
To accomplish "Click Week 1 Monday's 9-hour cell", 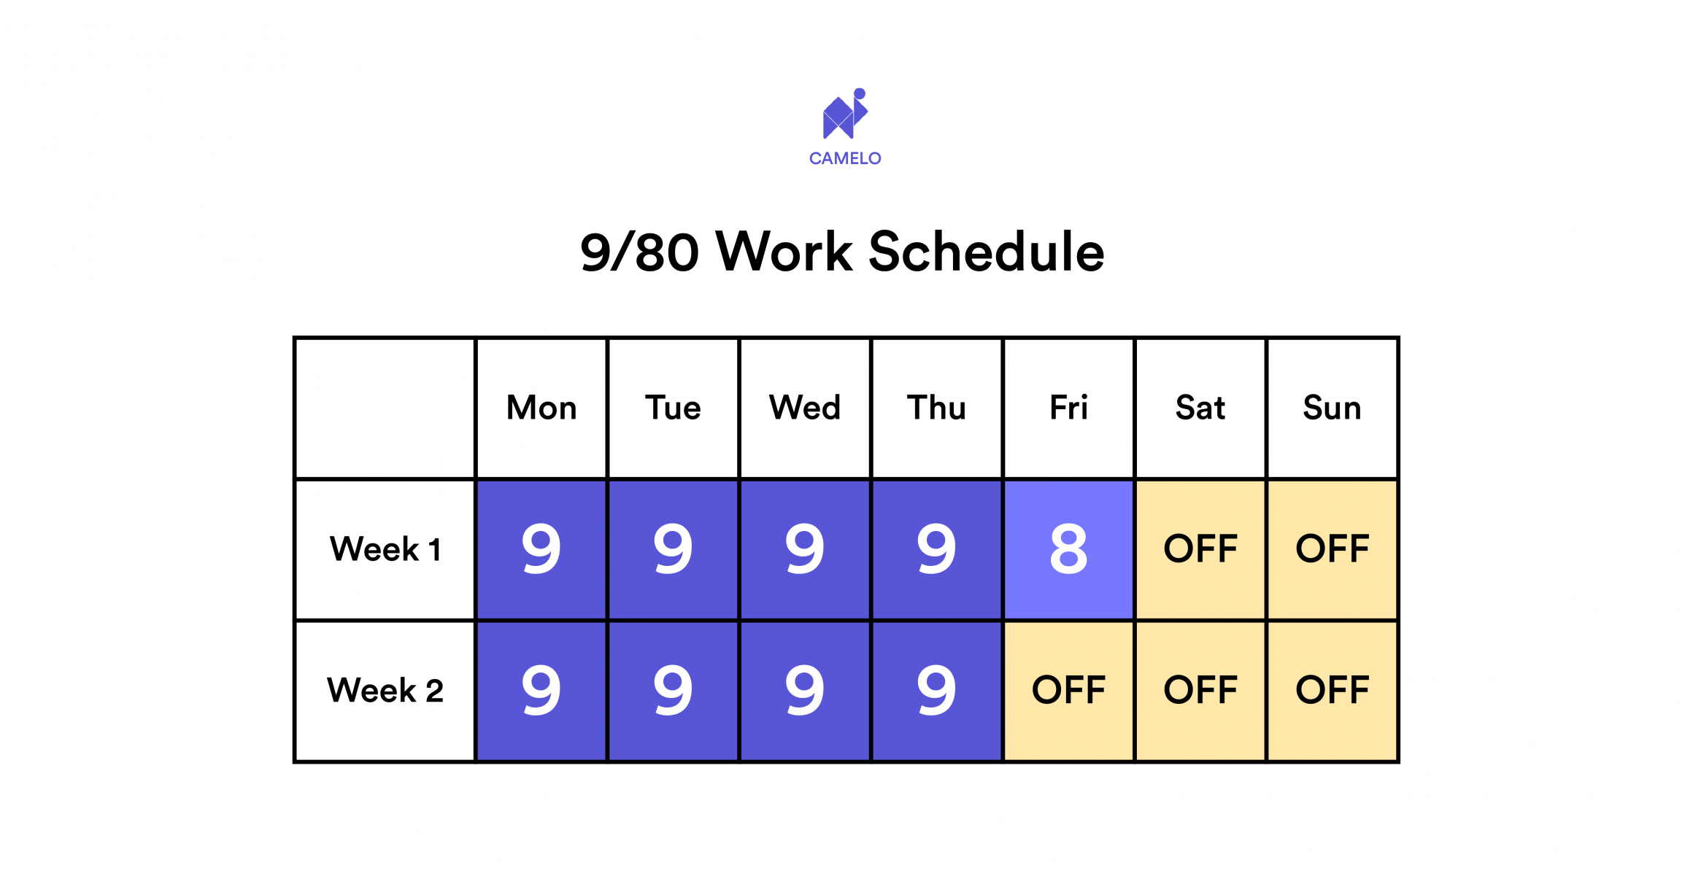I will point(541,549).
